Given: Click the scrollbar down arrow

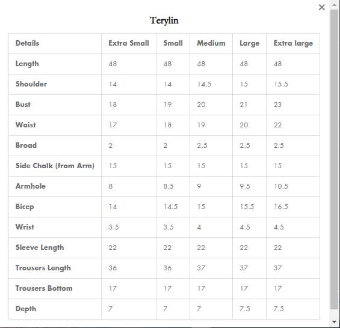Looking at the screenshot, I should pos(334,322).
